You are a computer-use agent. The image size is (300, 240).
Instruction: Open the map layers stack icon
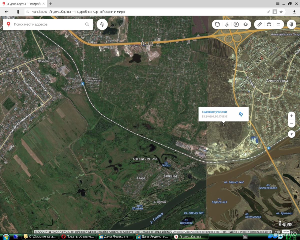246,24
